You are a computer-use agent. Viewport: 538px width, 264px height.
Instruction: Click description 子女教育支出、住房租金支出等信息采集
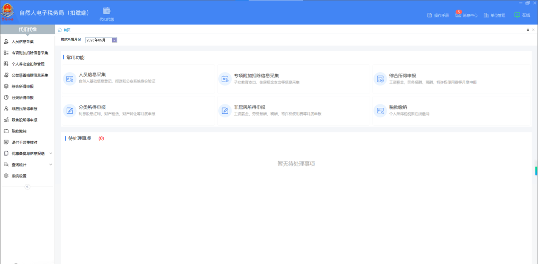point(267,82)
